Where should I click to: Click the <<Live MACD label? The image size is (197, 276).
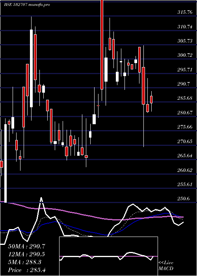coord(166,265)
